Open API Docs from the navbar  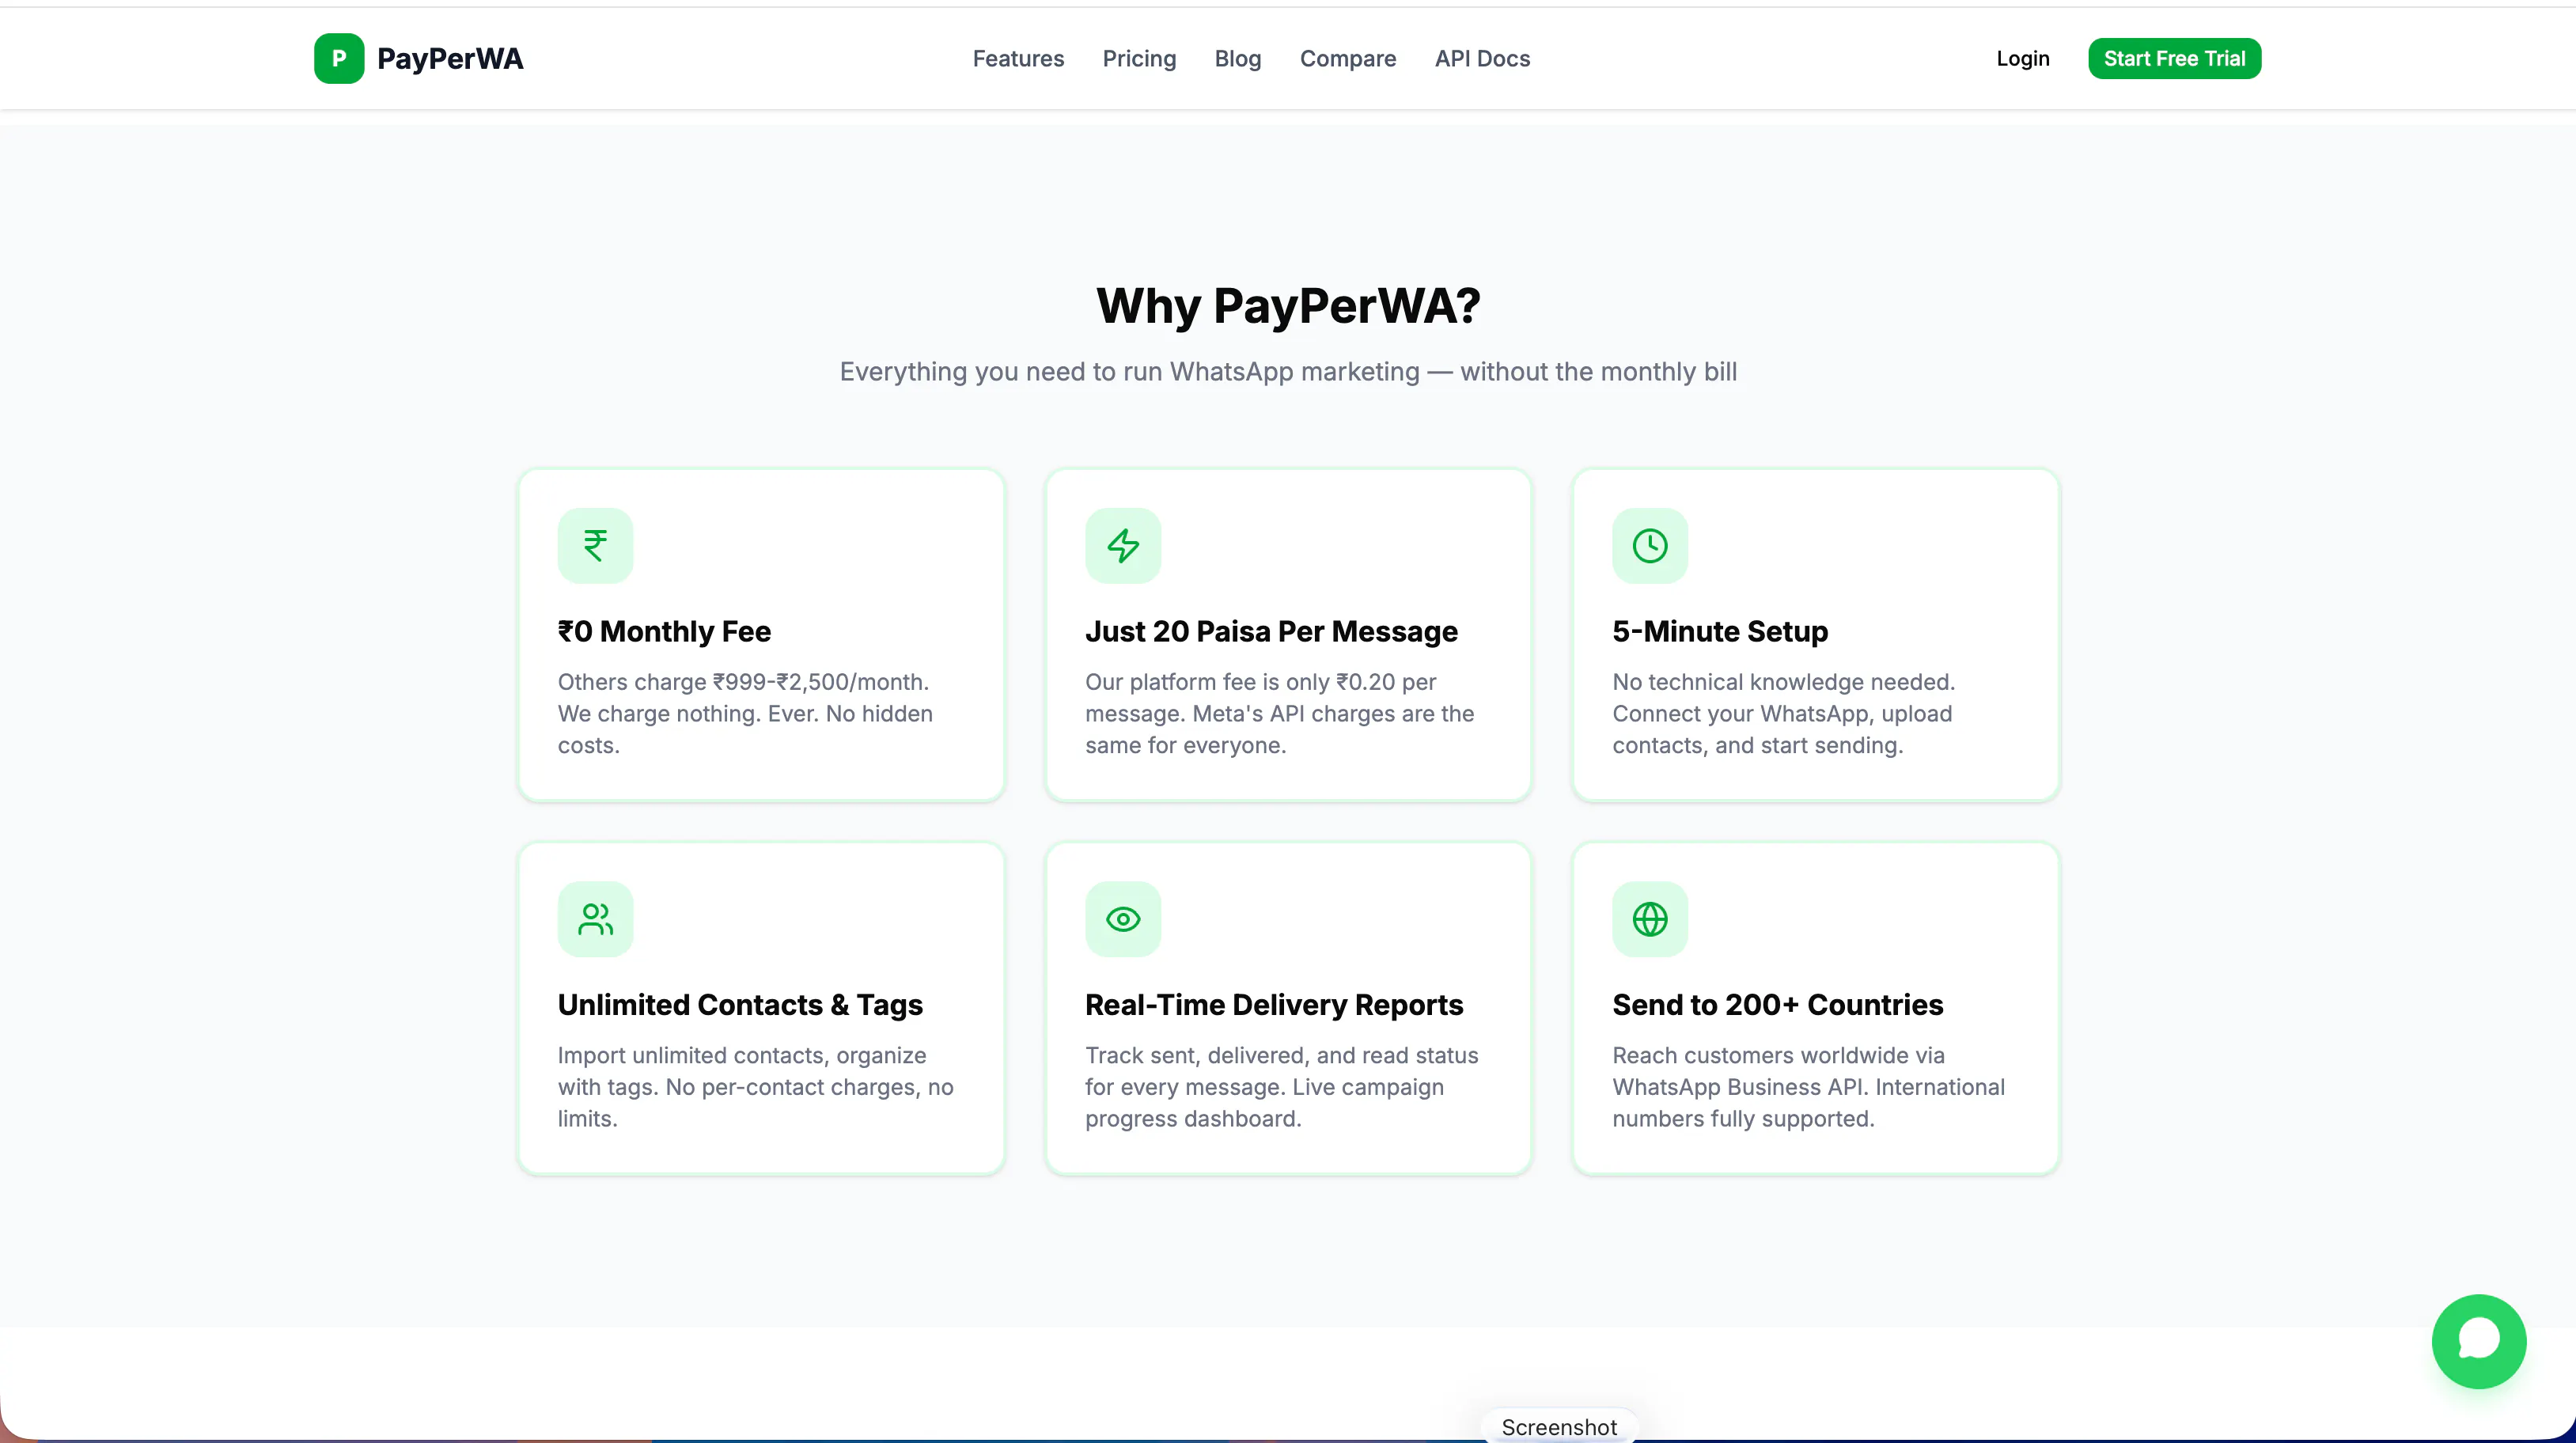click(x=1482, y=59)
